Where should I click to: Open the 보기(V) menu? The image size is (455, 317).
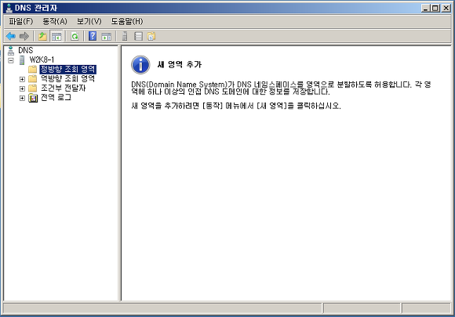89,21
